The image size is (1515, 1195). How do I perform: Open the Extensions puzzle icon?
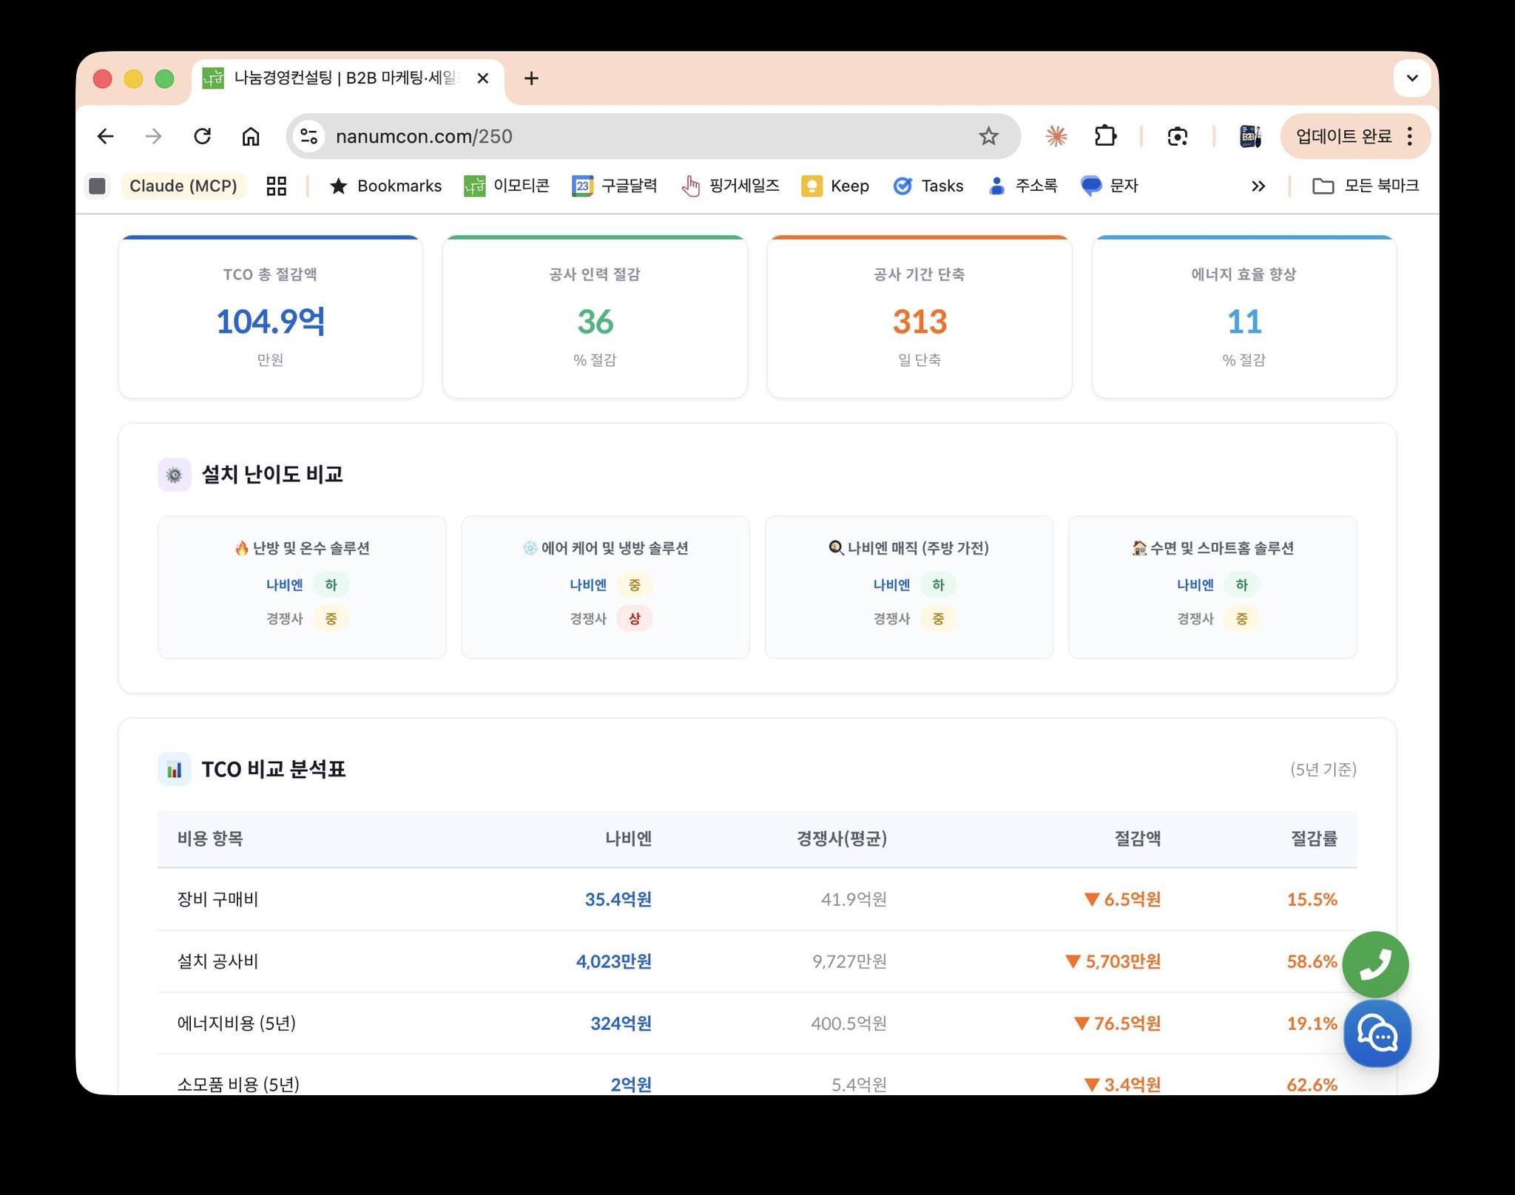coord(1105,136)
